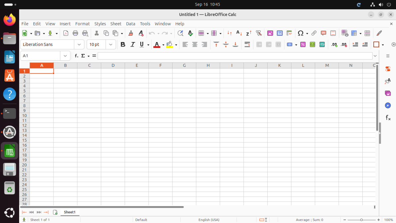396x223 pixels.
Task: Toggle Wrap Text for cells
Action: 247,45
